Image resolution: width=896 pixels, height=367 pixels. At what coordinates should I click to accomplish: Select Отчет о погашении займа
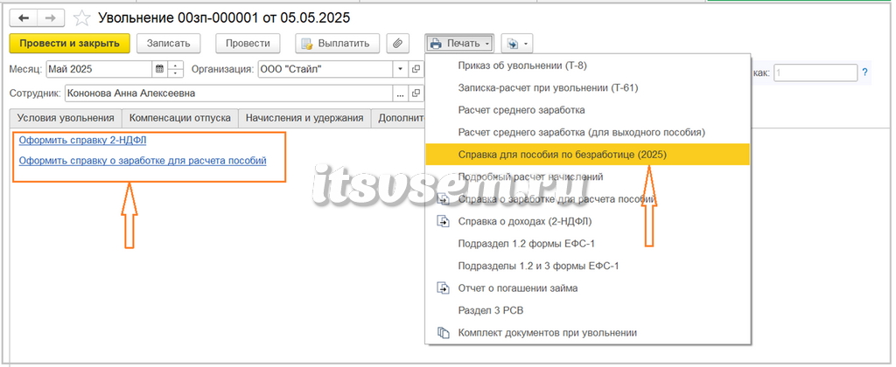[x=587, y=288]
